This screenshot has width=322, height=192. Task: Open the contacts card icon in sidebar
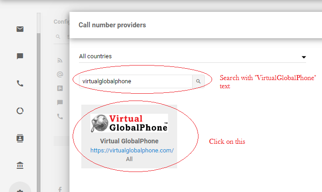point(20,138)
